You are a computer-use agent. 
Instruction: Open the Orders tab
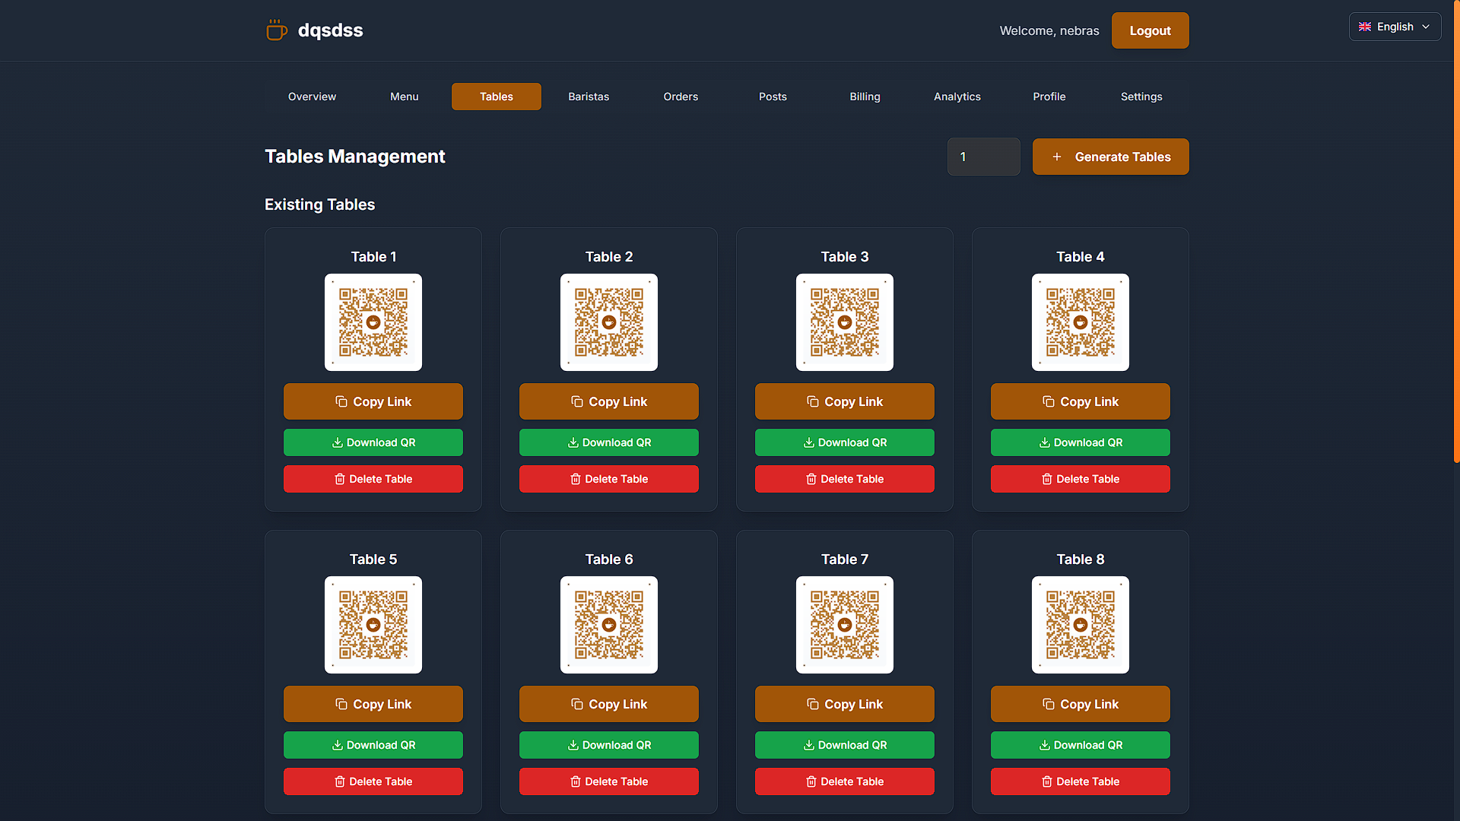click(x=681, y=97)
